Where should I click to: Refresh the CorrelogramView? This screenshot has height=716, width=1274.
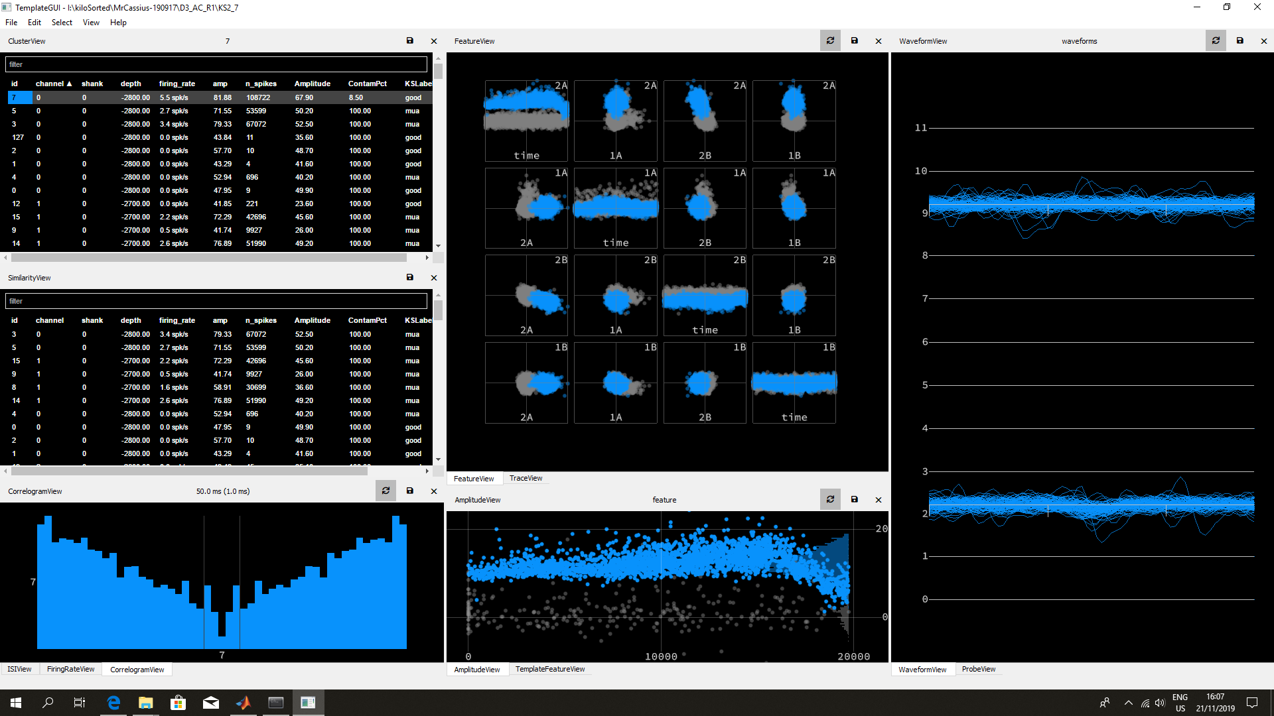pos(386,491)
